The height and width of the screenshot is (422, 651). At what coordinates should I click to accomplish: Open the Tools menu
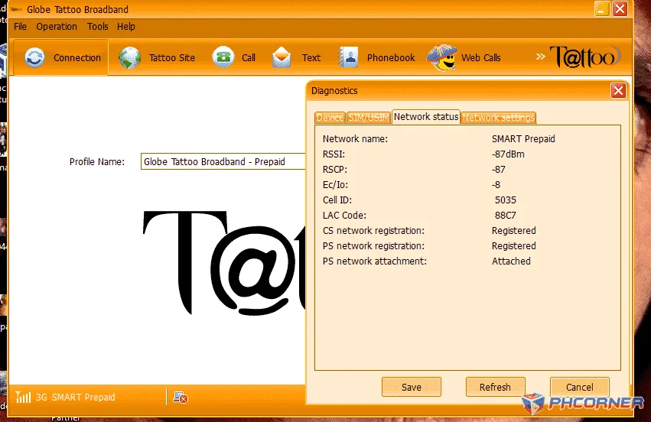click(98, 27)
